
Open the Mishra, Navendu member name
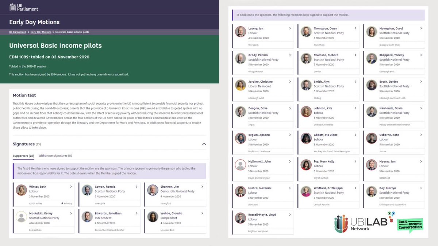click(260, 188)
